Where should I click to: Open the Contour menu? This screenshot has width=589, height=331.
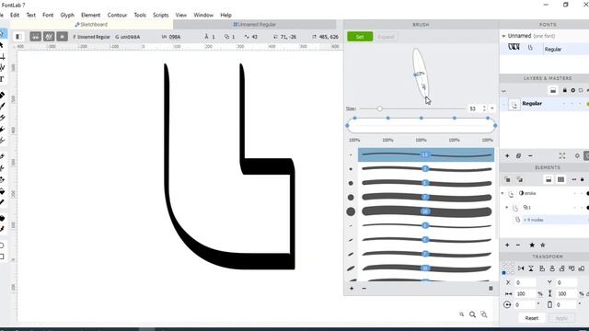tap(117, 15)
